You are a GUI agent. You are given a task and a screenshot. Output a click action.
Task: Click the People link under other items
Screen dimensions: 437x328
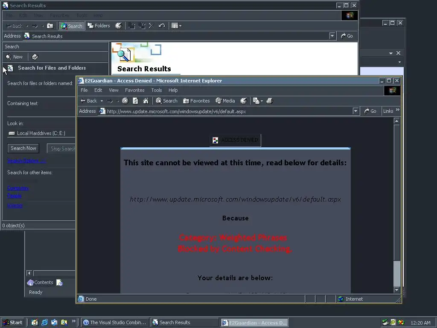click(x=15, y=196)
